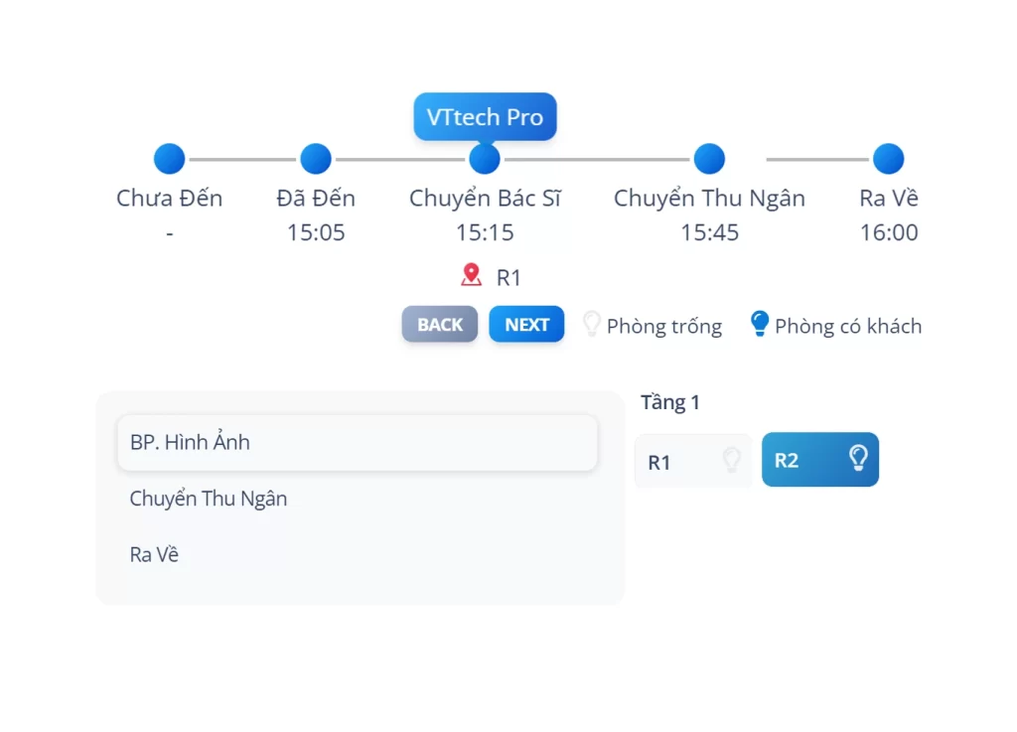Click the lightbulb icon in room R2
The width and height of the screenshot is (1017, 732).
858,458
